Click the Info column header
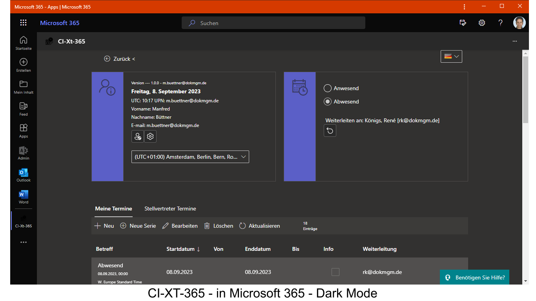 tap(328, 249)
